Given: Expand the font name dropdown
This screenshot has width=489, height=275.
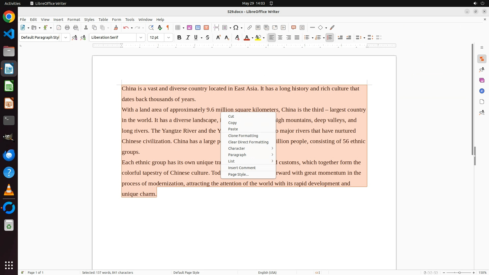Looking at the screenshot, I should coord(141,37).
